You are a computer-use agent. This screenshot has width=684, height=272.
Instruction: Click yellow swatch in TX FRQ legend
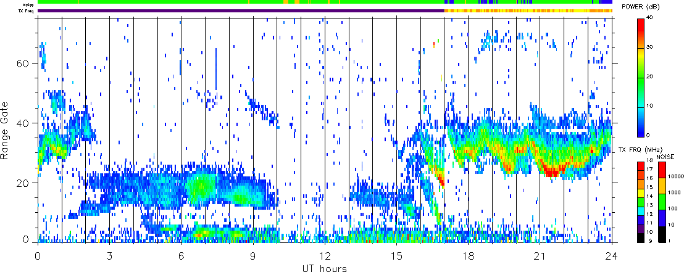pyautogui.click(x=641, y=193)
